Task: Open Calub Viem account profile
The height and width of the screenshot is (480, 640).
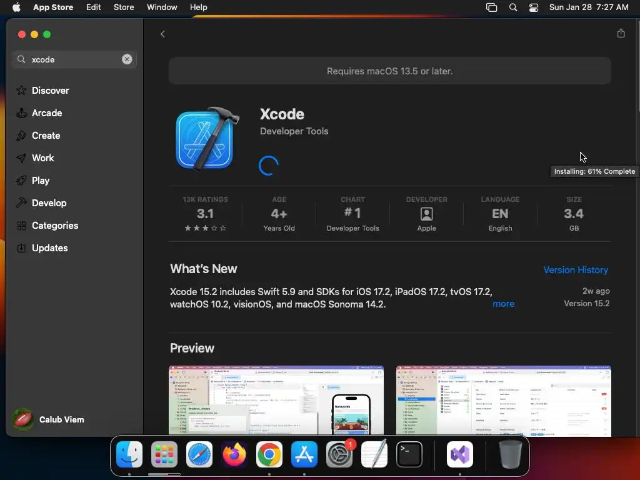Action: [49, 419]
